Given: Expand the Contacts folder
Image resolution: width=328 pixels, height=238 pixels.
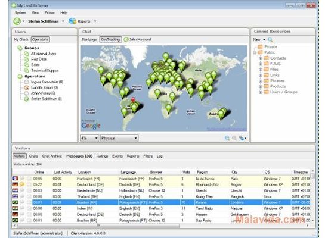Looking at the screenshot, I should 261,58.
